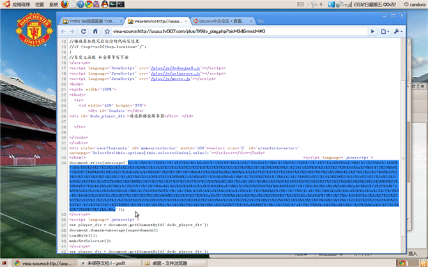This screenshot has height=267, width=428.
Task: Show desktop using bottom-left panel icon
Action: (x=4, y=263)
